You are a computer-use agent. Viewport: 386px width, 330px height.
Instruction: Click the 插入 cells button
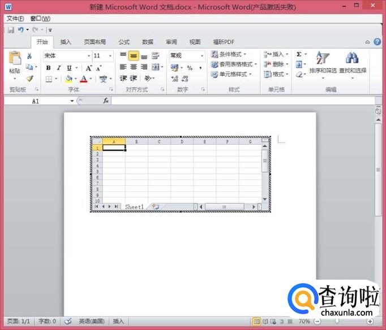pos(276,54)
